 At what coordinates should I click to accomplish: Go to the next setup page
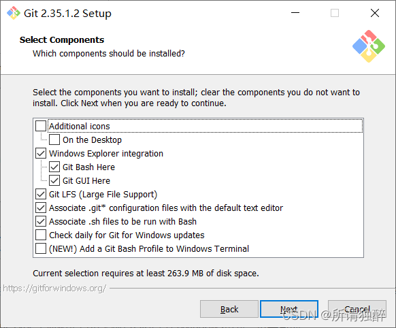[289, 309]
